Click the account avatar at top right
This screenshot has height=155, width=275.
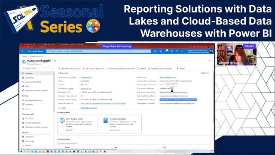[211, 51]
